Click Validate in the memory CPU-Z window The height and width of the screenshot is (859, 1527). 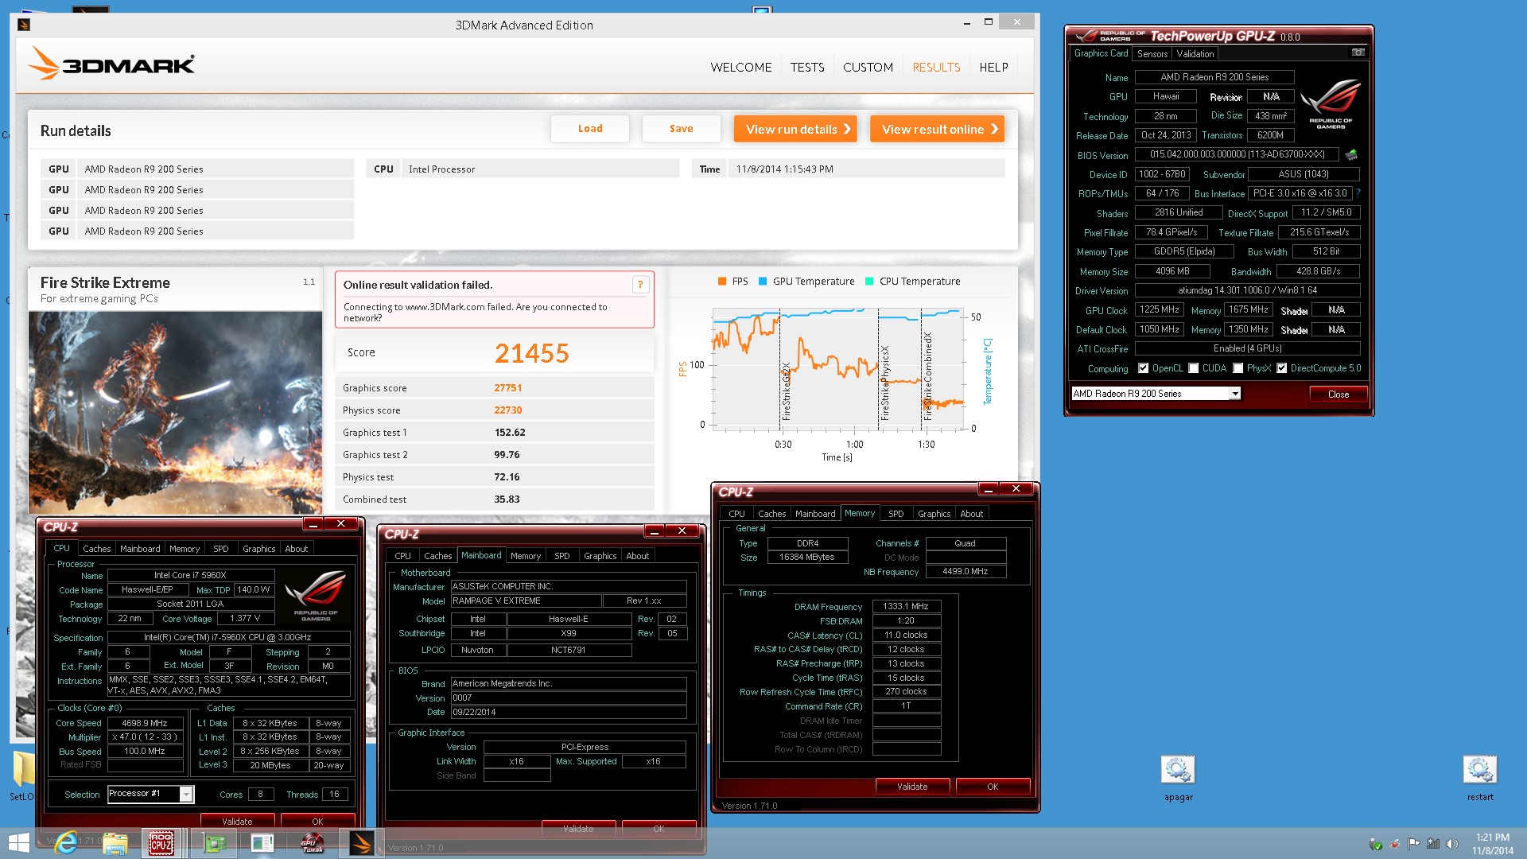point(912,787)
